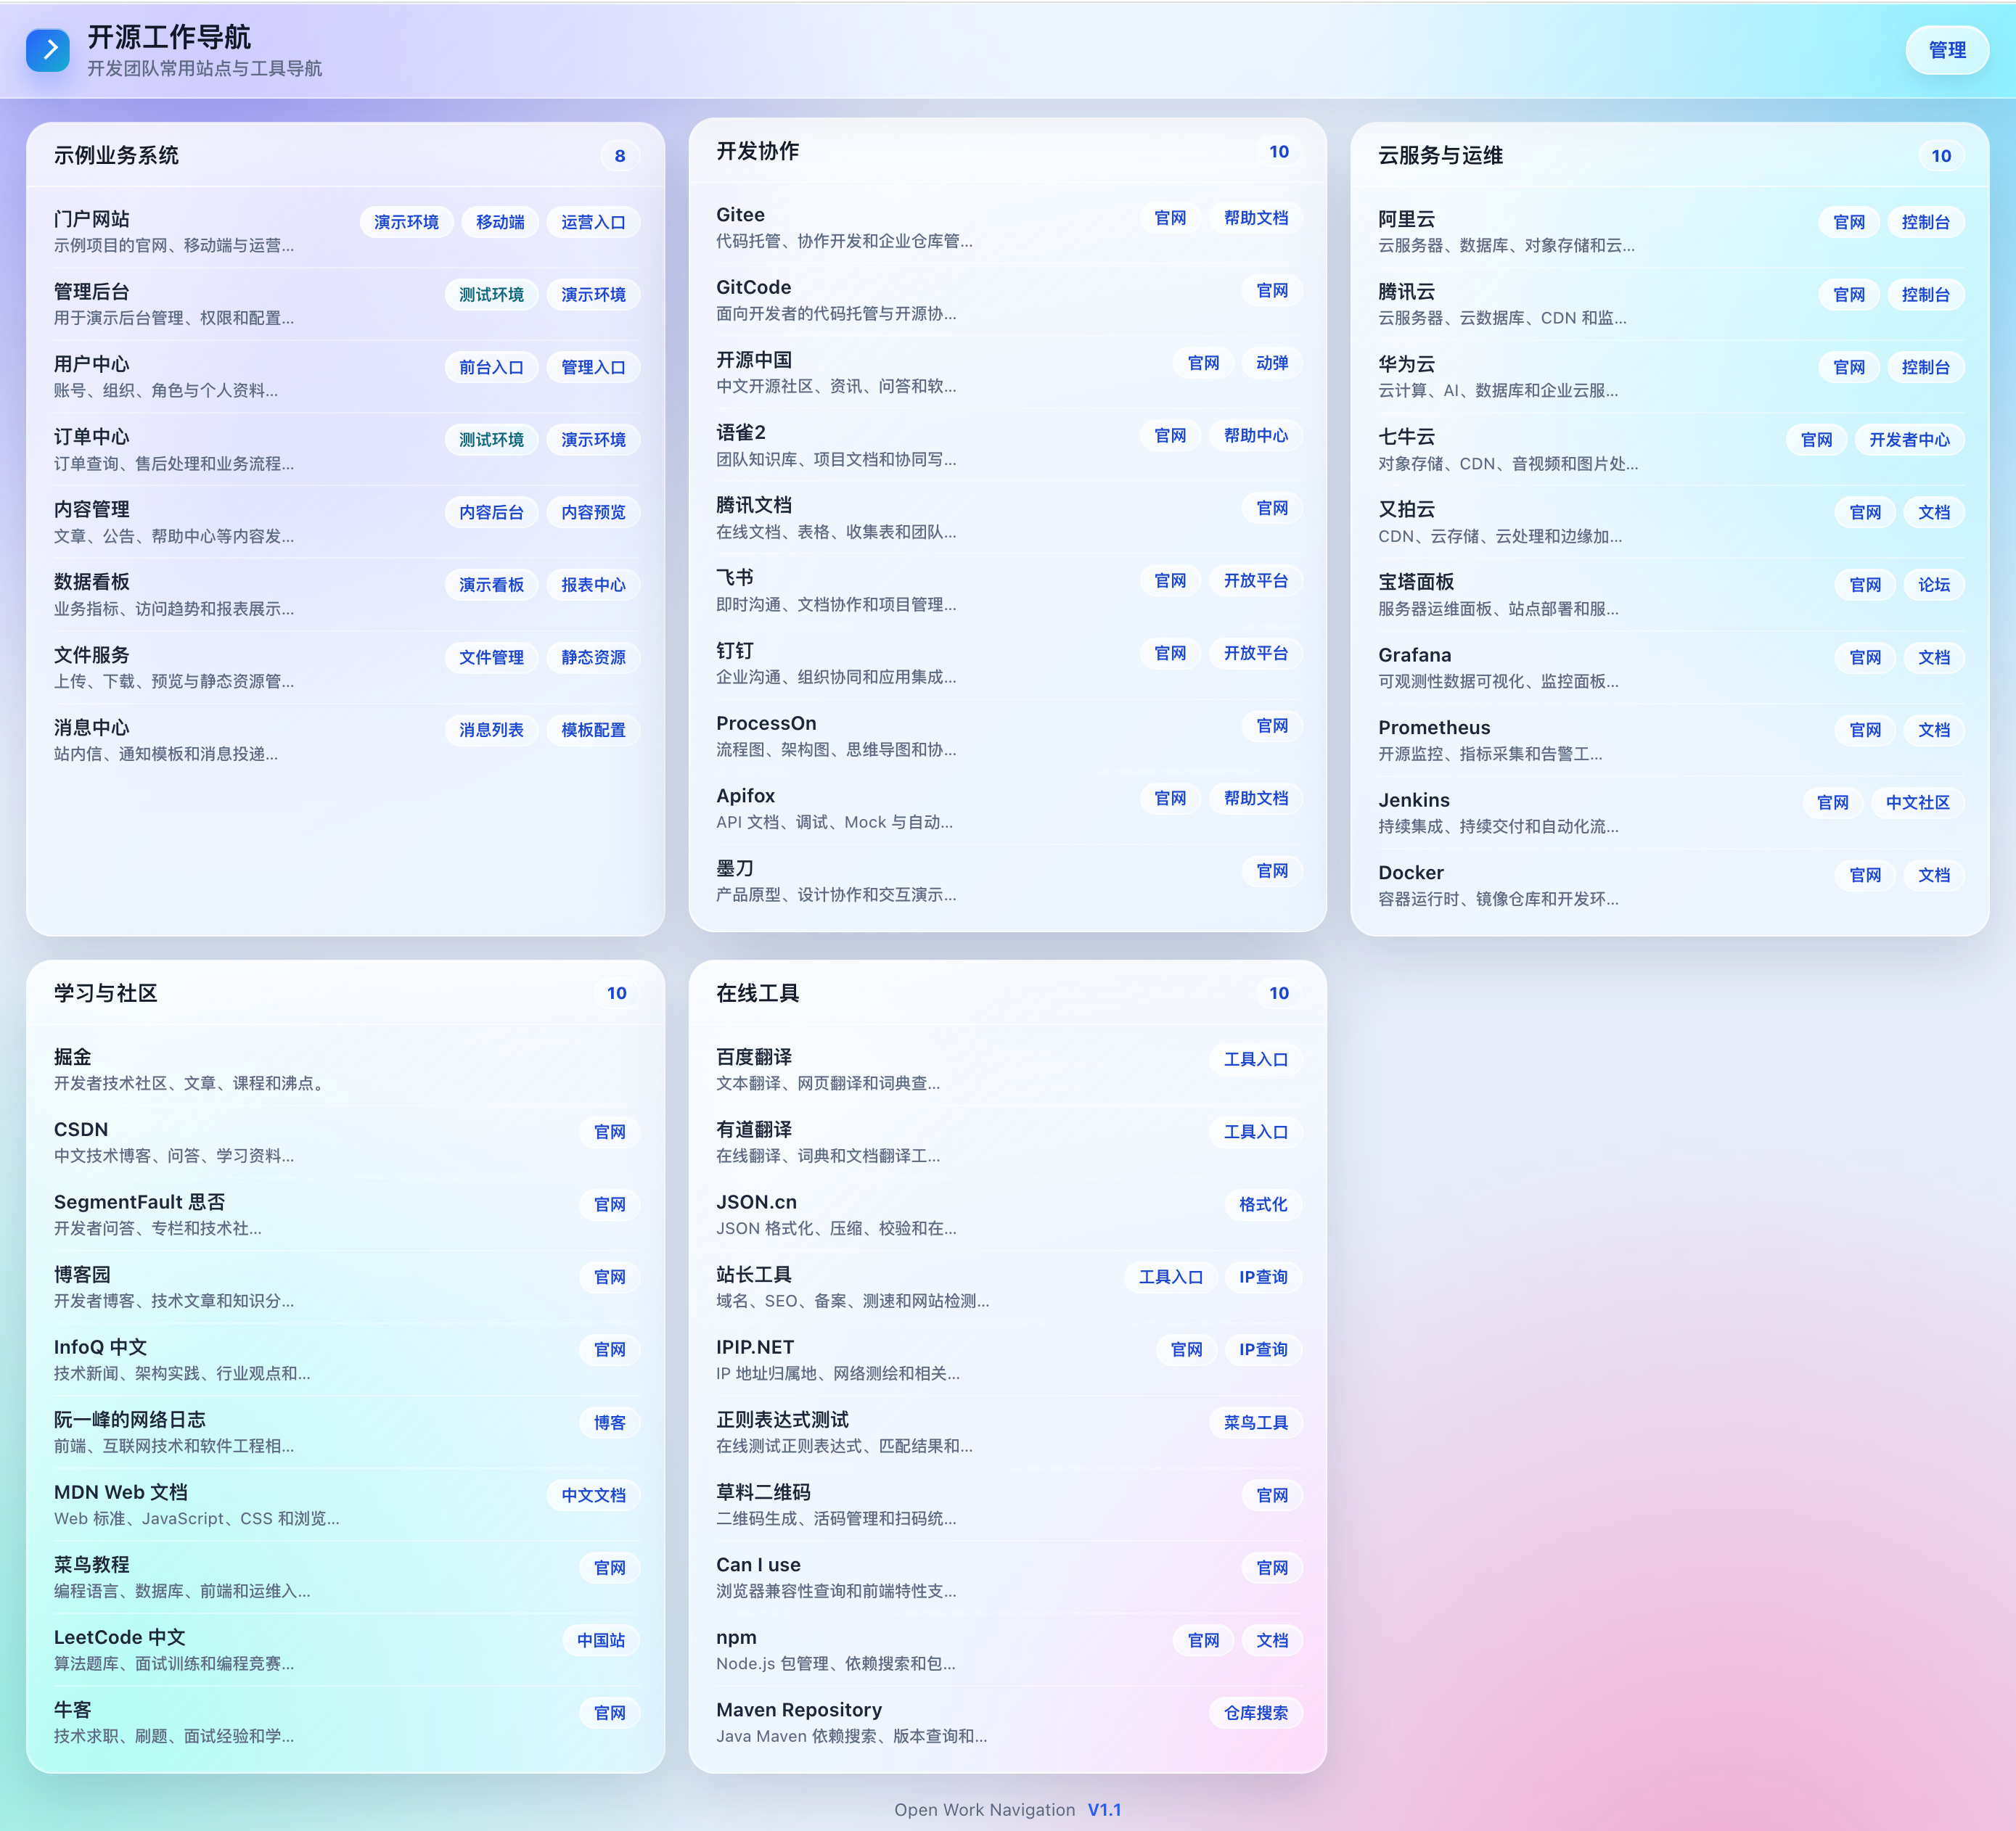Click the 开发协作 section heading
Viewport: 2016px width, 1831px height.
[757, 151]
